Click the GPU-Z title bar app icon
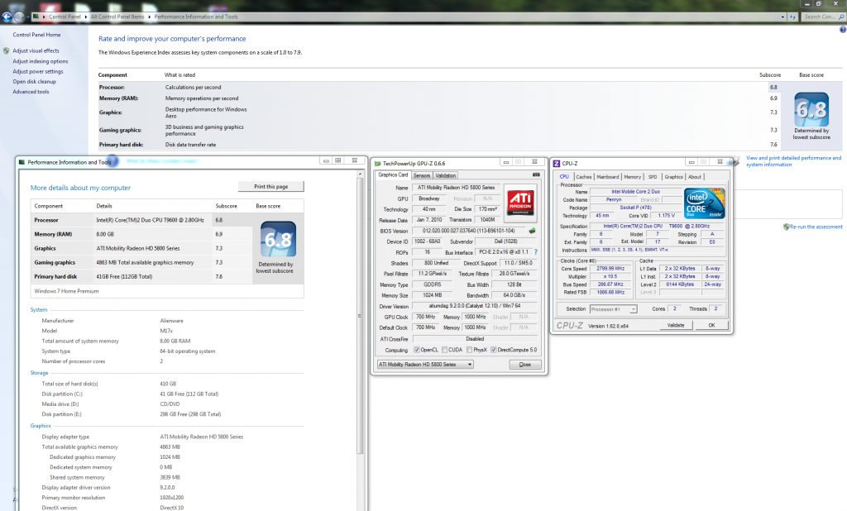The image size is (847, 511). click(377, 163)
